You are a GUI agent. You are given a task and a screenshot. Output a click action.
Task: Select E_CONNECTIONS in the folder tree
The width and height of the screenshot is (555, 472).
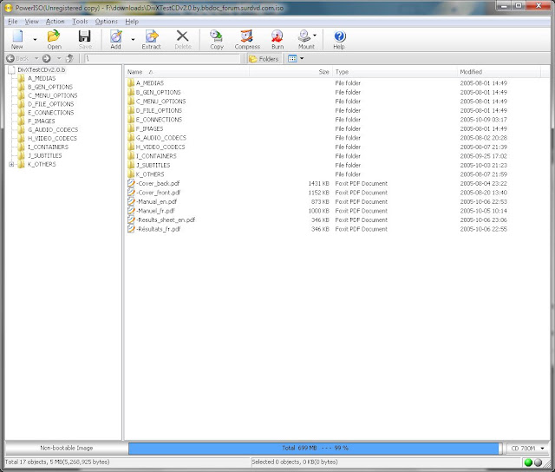(51, 113)
